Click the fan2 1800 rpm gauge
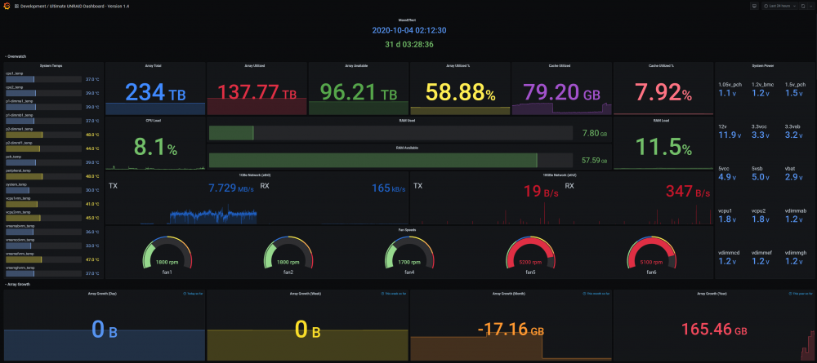Viewport: 817px width, 363px height. (x=288, y=254)
